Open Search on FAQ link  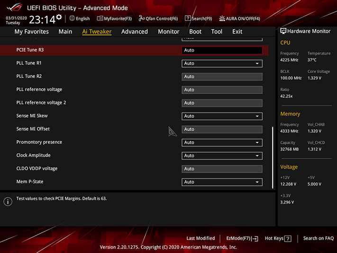tap(319, 238)
